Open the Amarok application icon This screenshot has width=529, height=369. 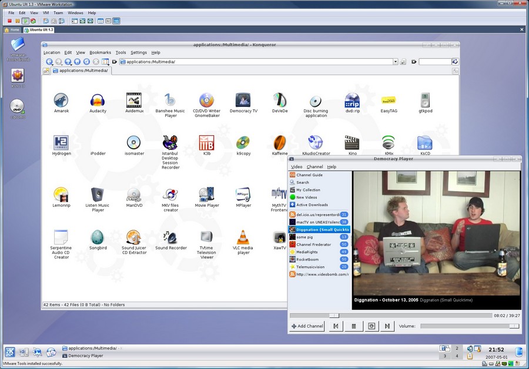coord(61,100)
